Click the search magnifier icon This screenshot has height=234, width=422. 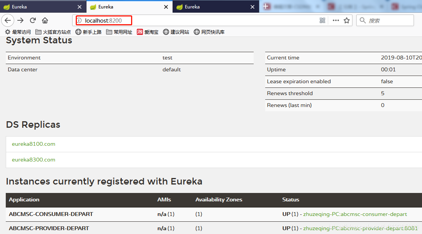(362, 20)
